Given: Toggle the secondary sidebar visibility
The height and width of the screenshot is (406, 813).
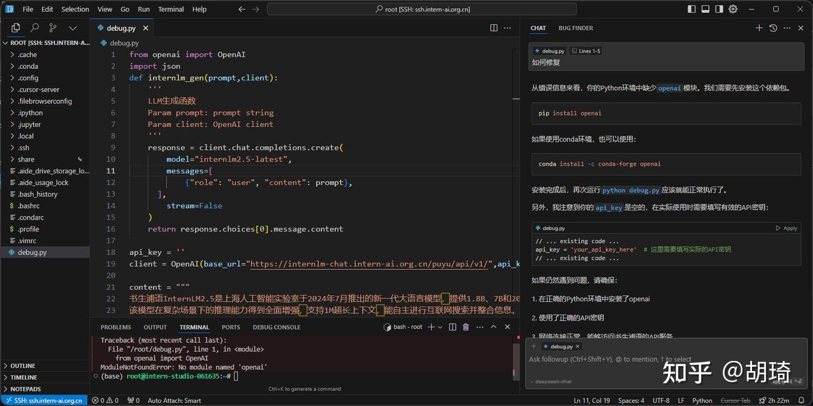Looking at the screenshot, I should 720,9.
